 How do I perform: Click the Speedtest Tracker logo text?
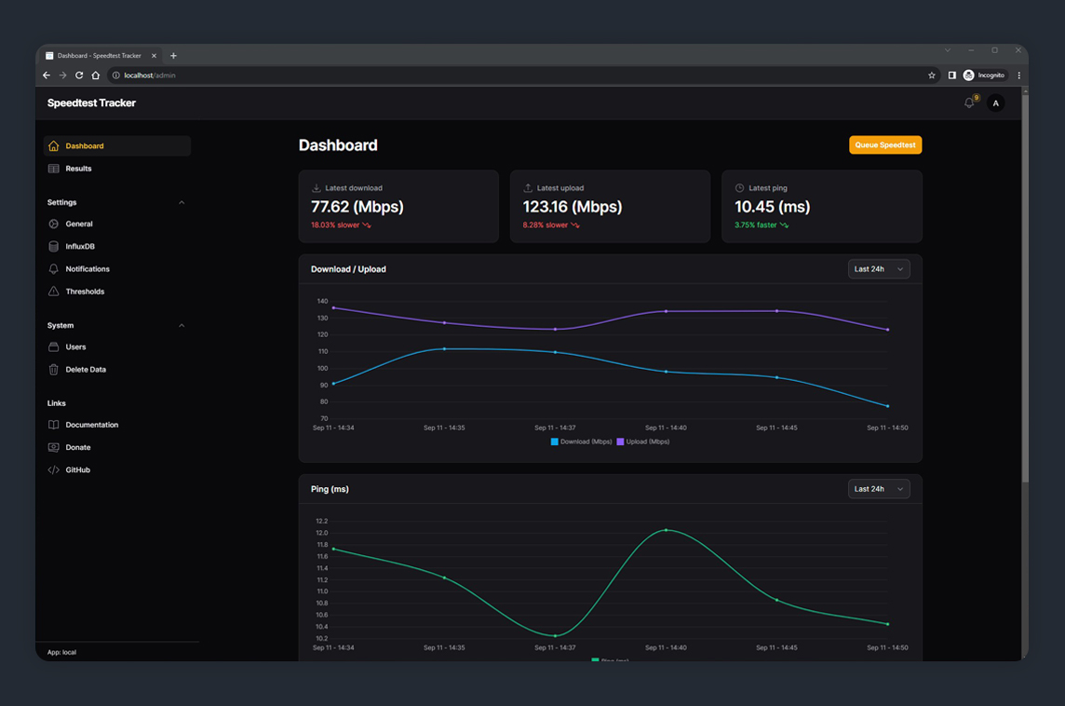pyautogui.click(x=91, y=103)
